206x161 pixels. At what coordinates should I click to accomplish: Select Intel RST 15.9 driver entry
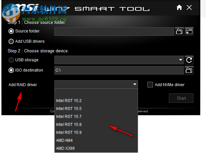96,133
